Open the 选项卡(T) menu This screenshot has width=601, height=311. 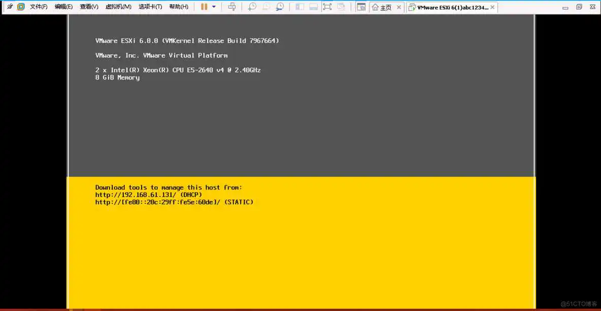[150, 7]
